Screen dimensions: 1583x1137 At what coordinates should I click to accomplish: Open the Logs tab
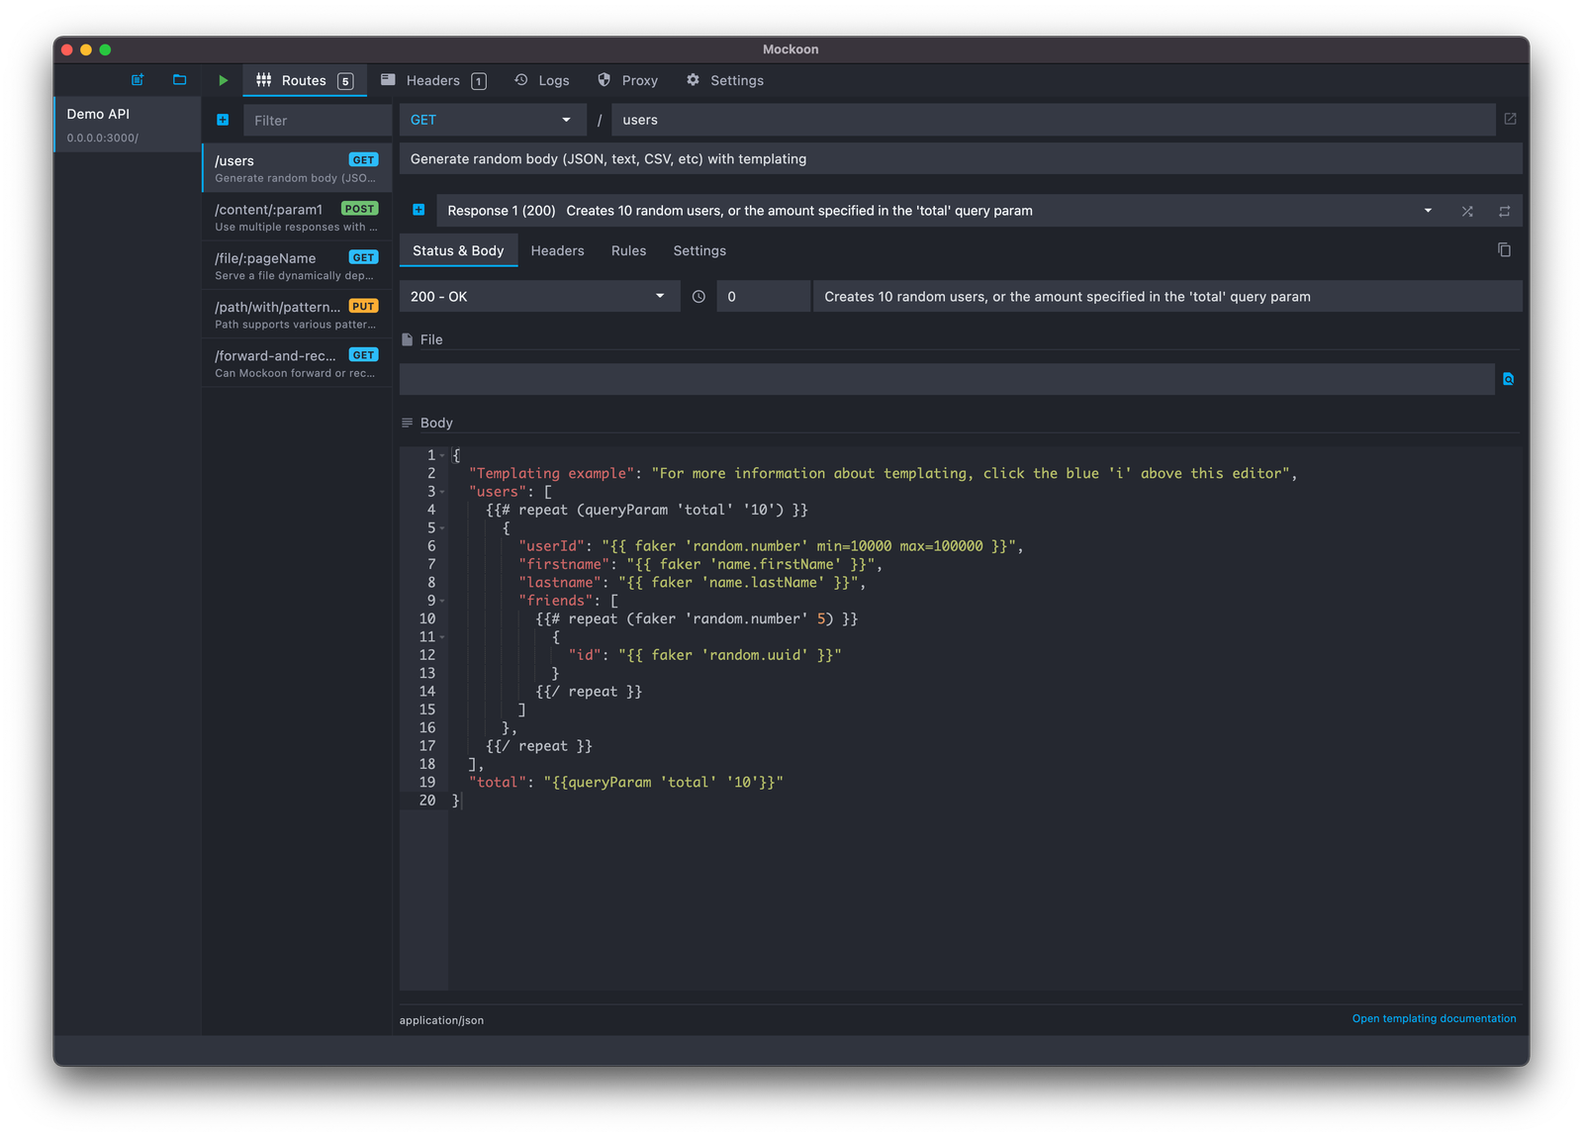click(542, 80)
